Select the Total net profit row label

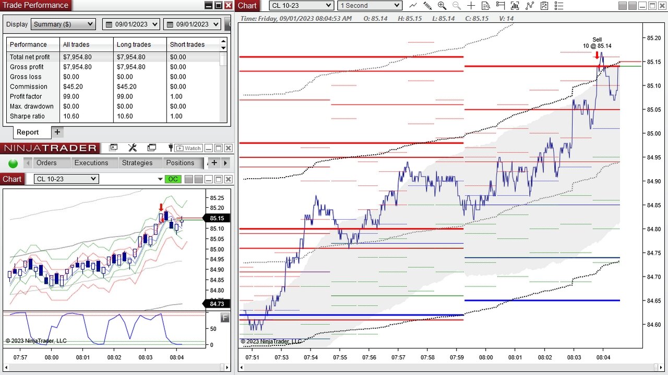coord(30,57)
